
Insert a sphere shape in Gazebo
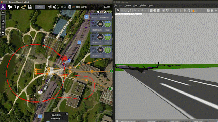tap(155, 11)
